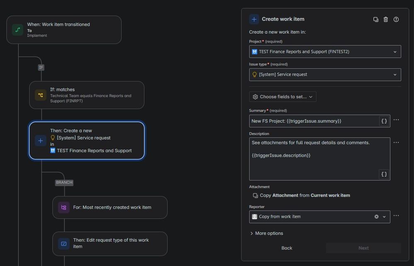Open the more actions menu beside Reporter
Viewport: 414px width, 266px height.
(x=396, y=215)
